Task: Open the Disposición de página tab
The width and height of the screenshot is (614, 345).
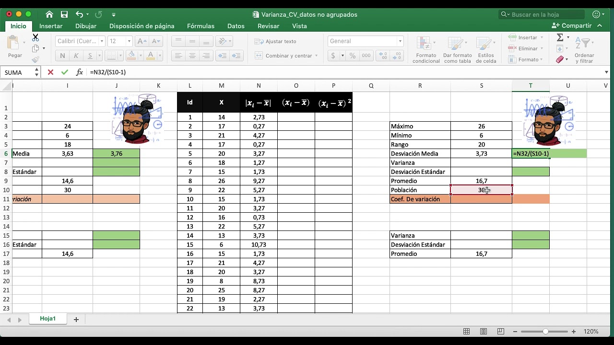Action: 142,26
